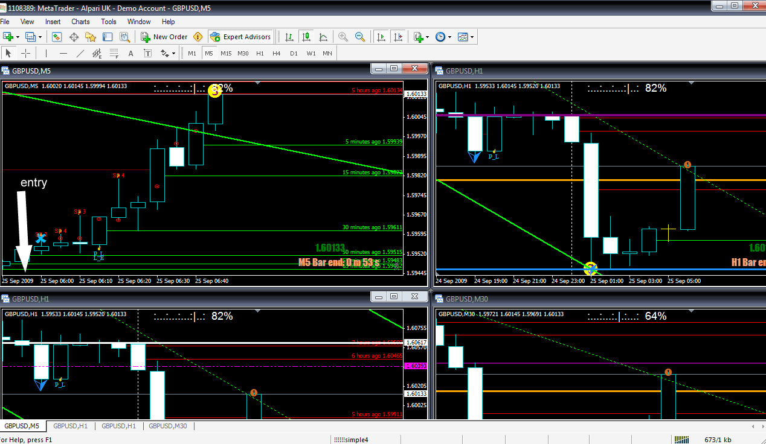Switch chart to Line Chart mode
766x444 pixels.
[323, 37]
